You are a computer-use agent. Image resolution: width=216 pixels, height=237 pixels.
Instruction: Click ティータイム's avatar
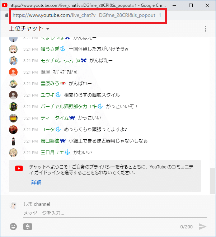(13, 118)
